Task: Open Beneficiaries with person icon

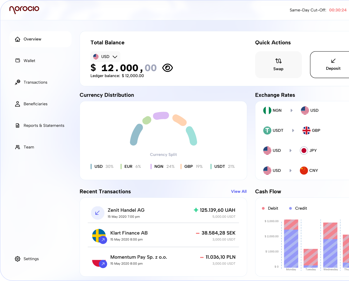Action: pos(17,104)
